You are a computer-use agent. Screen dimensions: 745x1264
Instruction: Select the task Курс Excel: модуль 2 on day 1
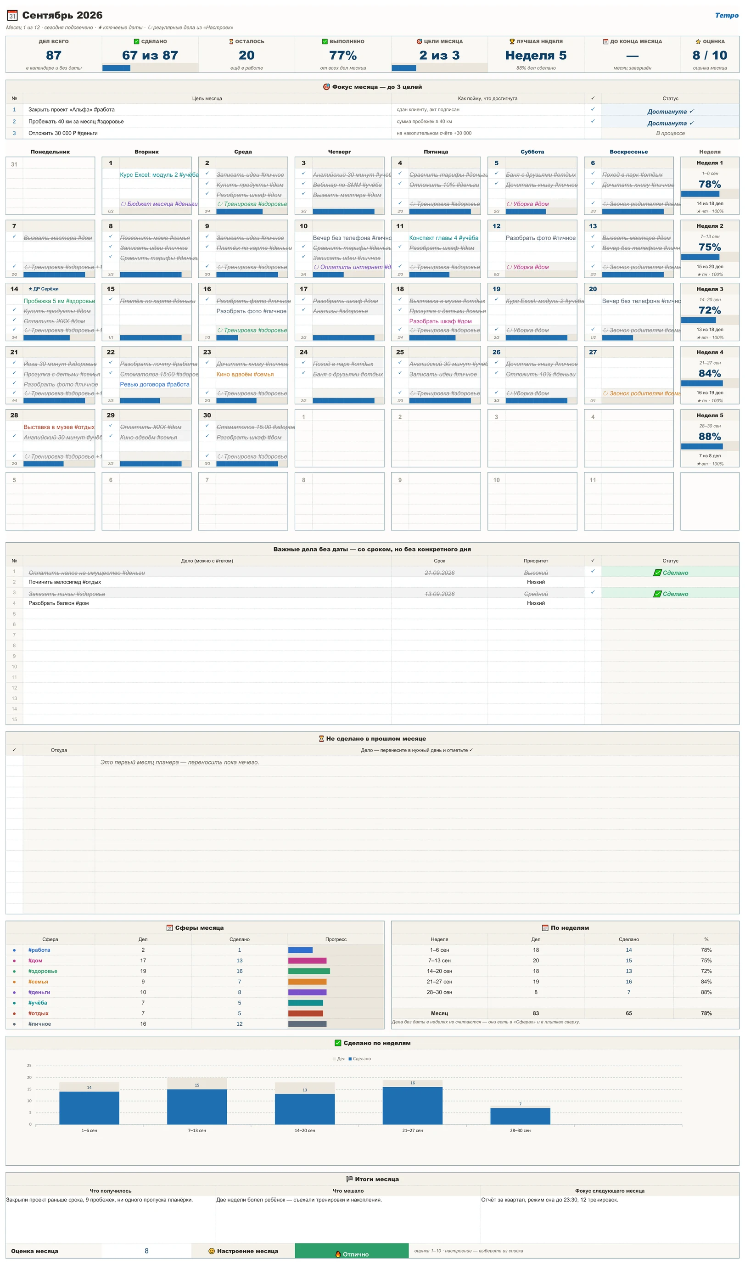pyautogui.click(x=159, y=174)
